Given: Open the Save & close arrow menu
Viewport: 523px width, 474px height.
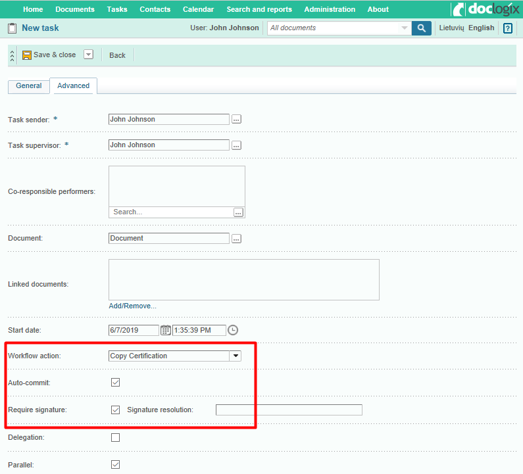Looking at the screenshot, I should (x=89, y=55).
